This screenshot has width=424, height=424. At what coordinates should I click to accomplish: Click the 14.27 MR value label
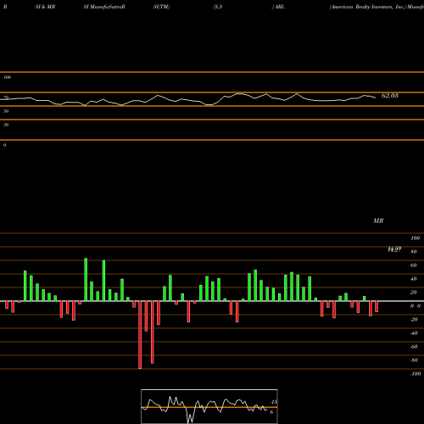tap(394, 249)
